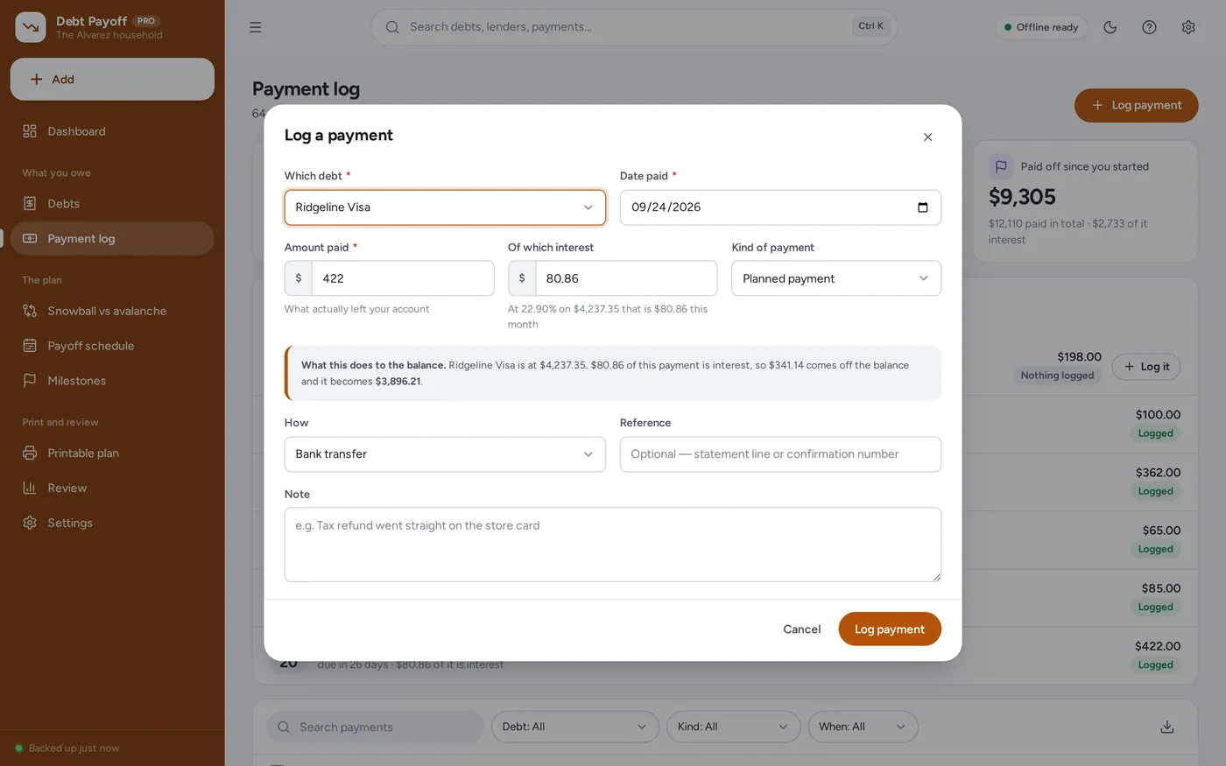Select Payment log in sidebar

pyautogui.click(x=112, y=238)
